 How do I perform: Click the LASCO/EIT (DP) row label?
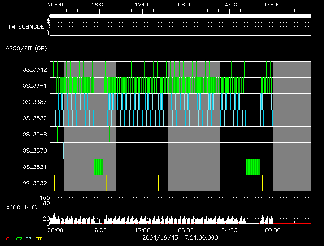click(x=26, y=48)
